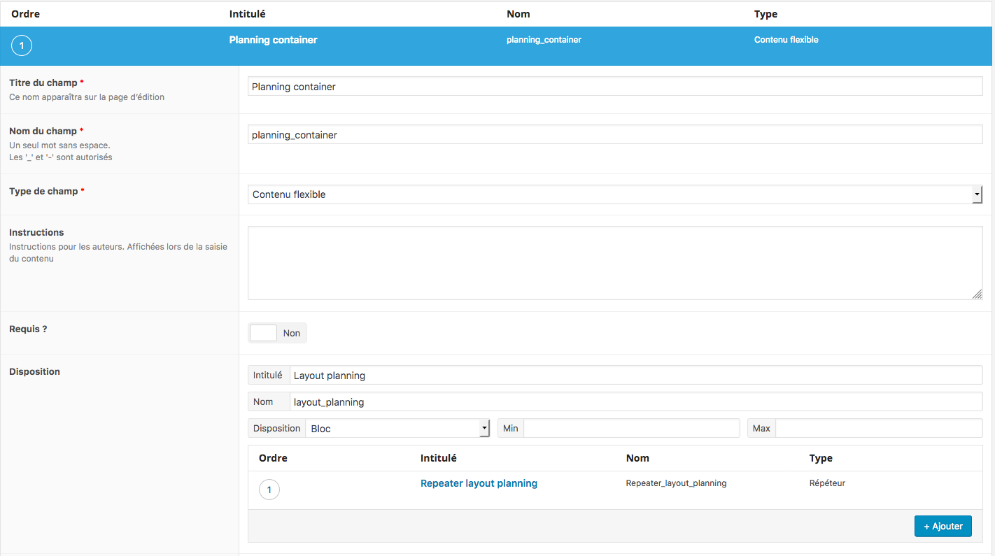This screenshot has height=556, width=995.
Task: Open the Repeater layout planning sub-field
Action: pyautogui.click(x=479, y=483)
